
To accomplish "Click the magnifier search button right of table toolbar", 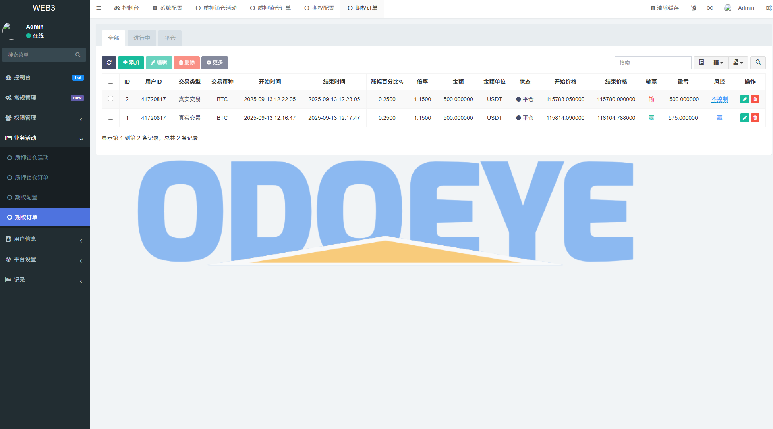I will click(758, 63).
